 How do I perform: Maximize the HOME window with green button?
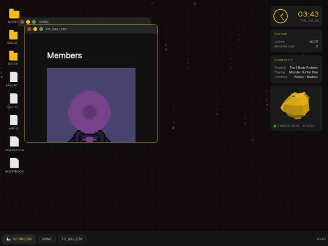(x=34, y=22)
